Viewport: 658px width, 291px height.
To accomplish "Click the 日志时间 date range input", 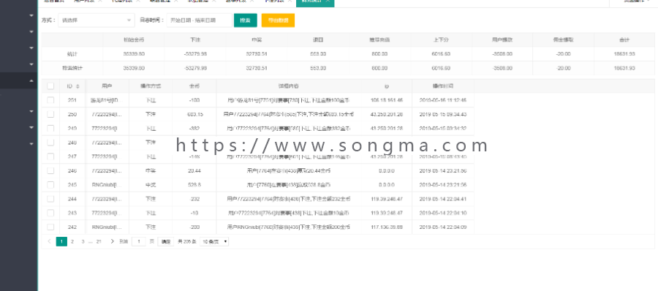I will click(199, 20).
